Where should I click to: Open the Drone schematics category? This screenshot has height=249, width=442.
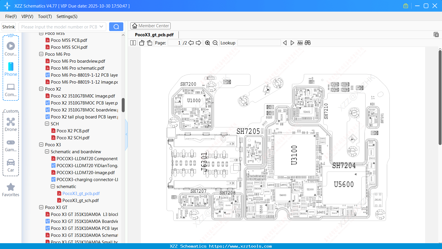pyautogui.click(x=11, y=124)
